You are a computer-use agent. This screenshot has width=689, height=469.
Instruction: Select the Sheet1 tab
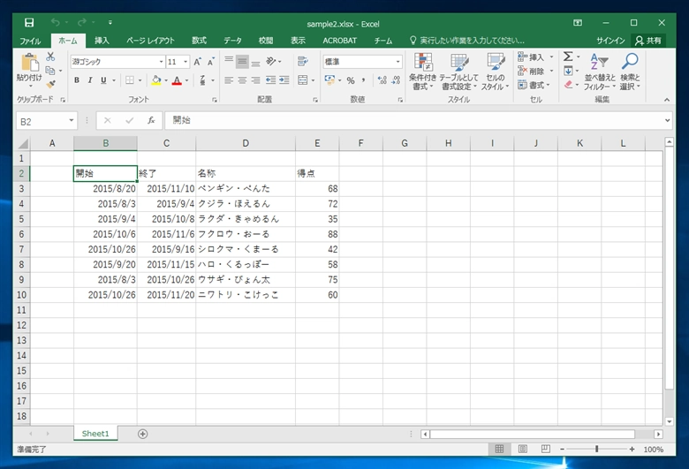click(x=95, y=434)
